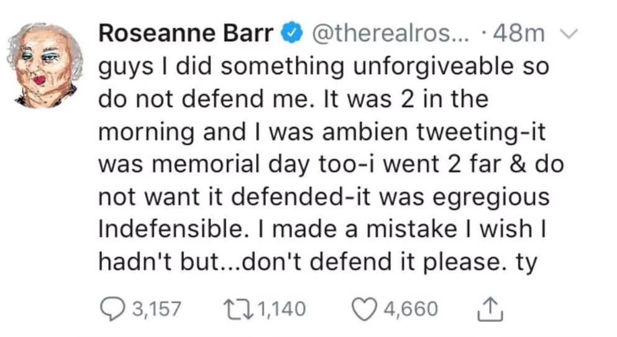The image size is (617, 337).
Task: Click the 4,660 likes count
Action: [x=411, y=308]
